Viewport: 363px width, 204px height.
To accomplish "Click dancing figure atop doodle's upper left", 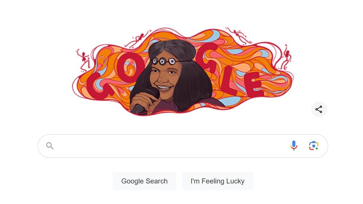I will click(138, 39).
